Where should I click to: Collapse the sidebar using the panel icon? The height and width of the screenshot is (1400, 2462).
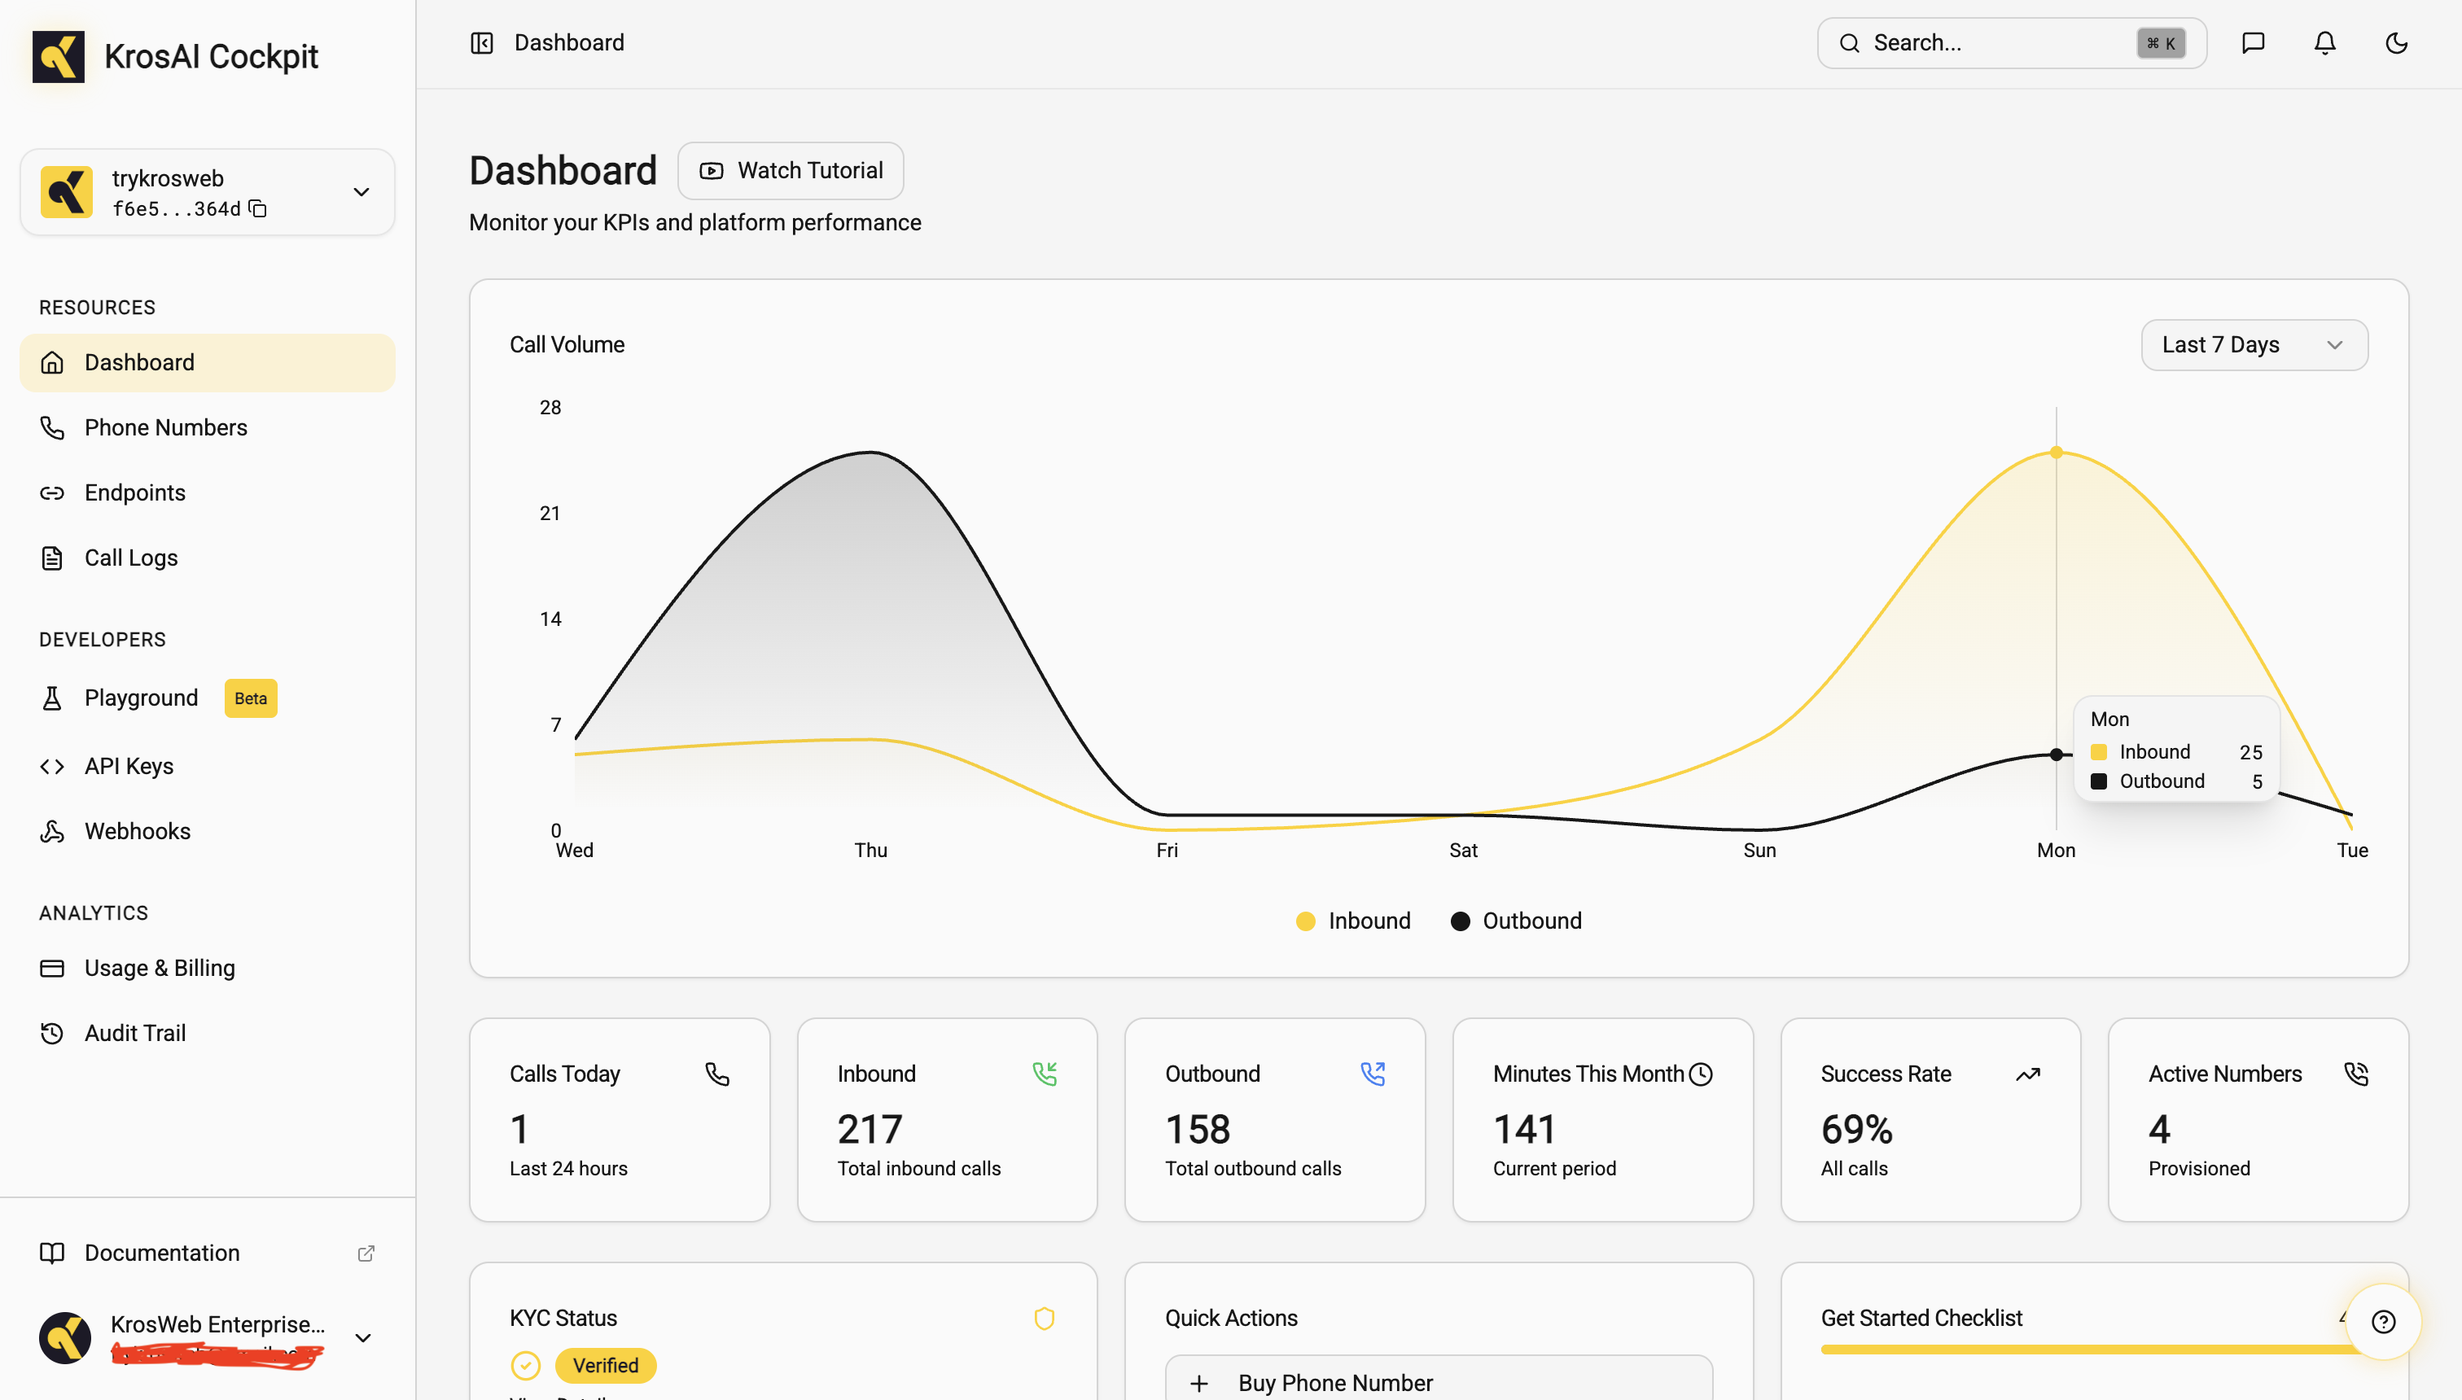pos(482,42)
